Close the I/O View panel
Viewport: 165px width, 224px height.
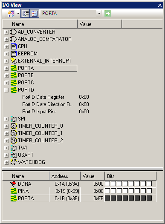click(160, 5)
